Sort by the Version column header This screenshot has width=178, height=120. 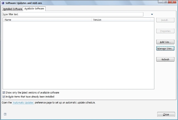(121, 20)
